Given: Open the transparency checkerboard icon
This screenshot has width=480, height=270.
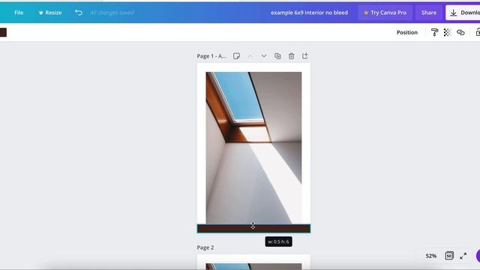Looking at the screenshot, I should [x=447, y=32].
